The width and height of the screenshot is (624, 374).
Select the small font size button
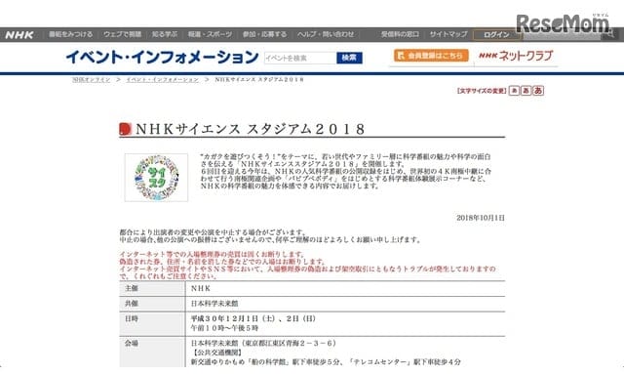(514, 91)
